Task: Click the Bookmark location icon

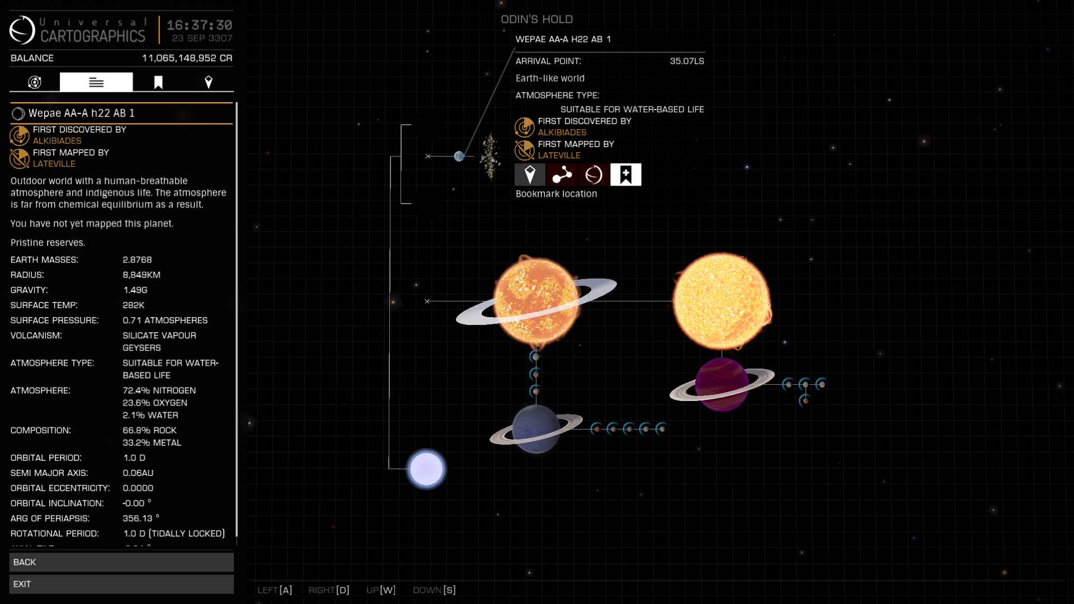Action: click(626, 174)
